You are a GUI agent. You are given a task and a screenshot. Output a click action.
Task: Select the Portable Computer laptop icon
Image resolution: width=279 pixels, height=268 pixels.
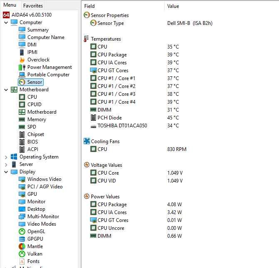point(22,75)
